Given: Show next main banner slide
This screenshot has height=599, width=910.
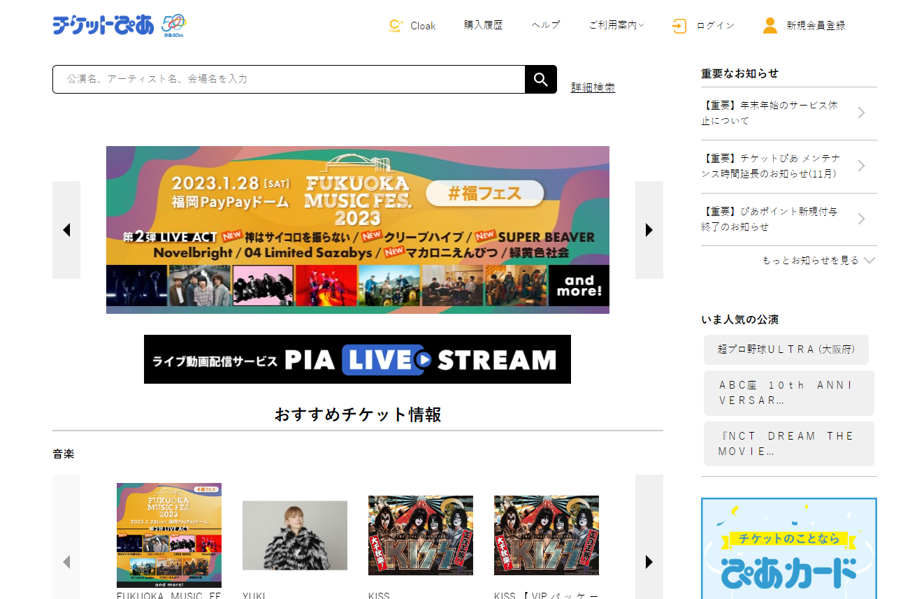Looking at the screenshot, I should coord(649,230).
